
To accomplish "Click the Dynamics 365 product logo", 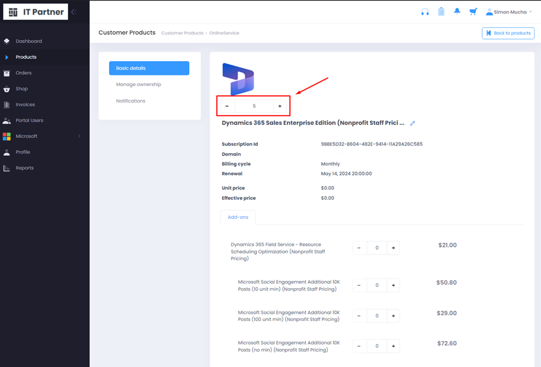I will pos(238,79).
